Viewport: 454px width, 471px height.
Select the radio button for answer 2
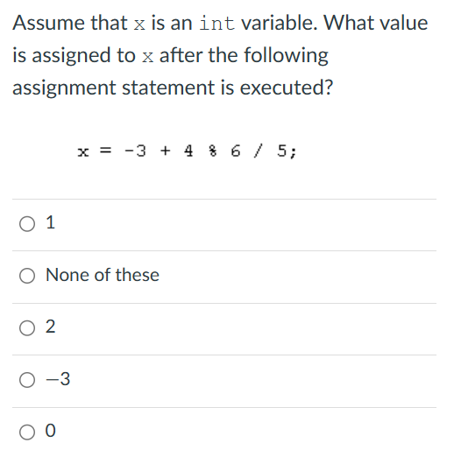[27, 328]
